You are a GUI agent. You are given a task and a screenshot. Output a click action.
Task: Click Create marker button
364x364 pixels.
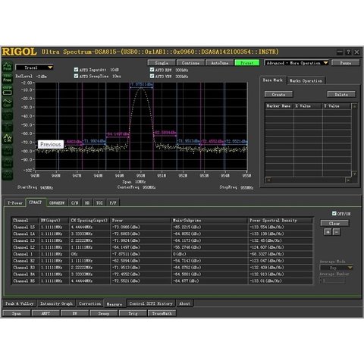click(278, 94)
